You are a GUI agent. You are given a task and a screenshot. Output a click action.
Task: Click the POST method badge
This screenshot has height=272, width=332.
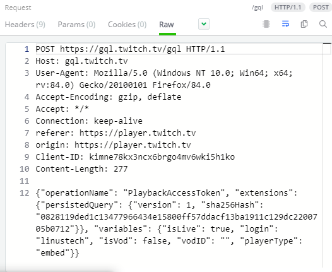pos(321,8)
